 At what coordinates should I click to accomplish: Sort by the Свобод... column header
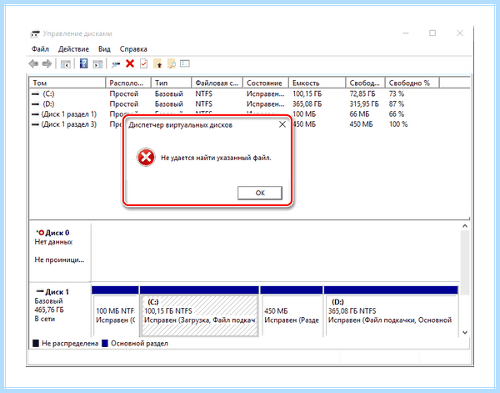point(366,83)
